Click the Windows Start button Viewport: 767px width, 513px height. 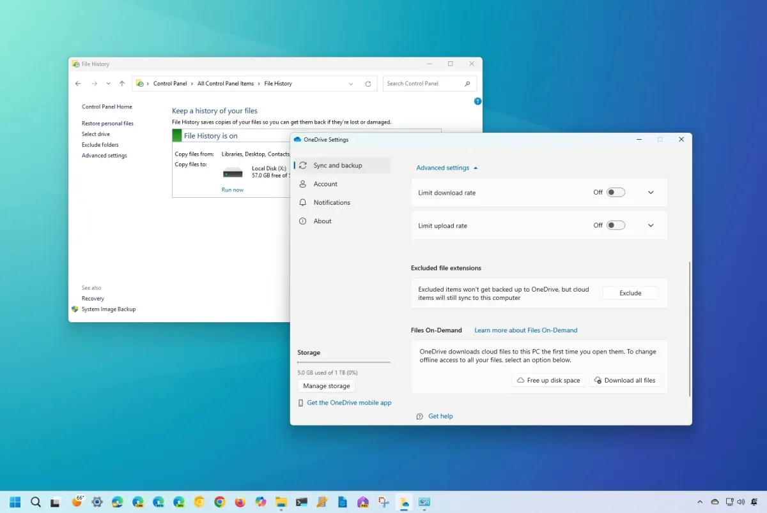point(15,502)
